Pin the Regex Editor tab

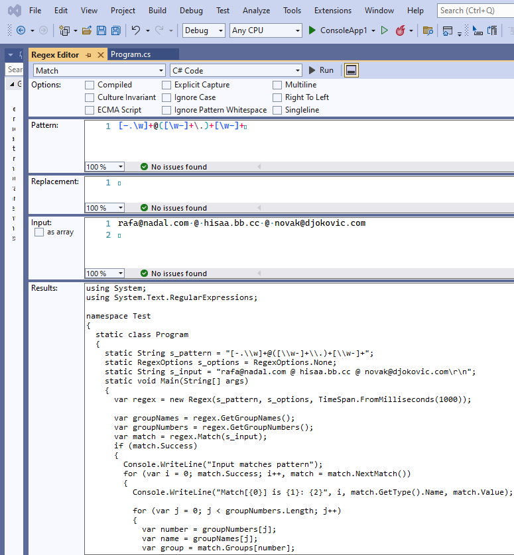pyautogui.click(x=89, y=55)
